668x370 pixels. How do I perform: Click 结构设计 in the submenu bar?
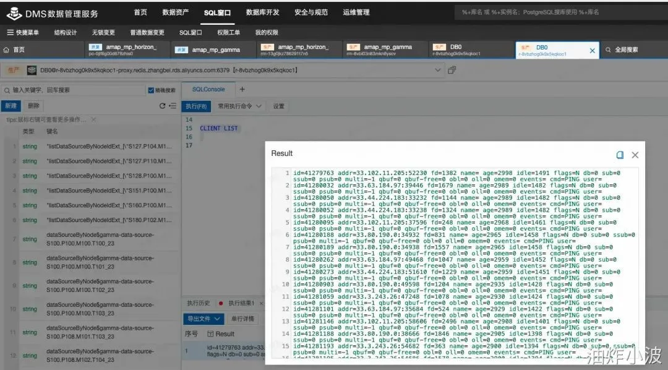(x=65, y=32)
